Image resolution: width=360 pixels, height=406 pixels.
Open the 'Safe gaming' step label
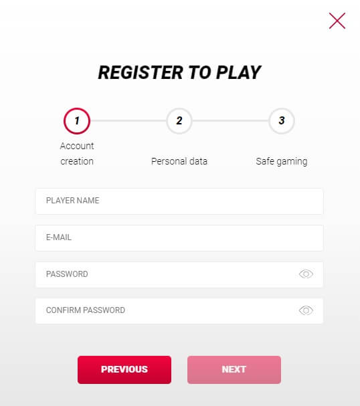pyautogui.click(x=282, y=162)
